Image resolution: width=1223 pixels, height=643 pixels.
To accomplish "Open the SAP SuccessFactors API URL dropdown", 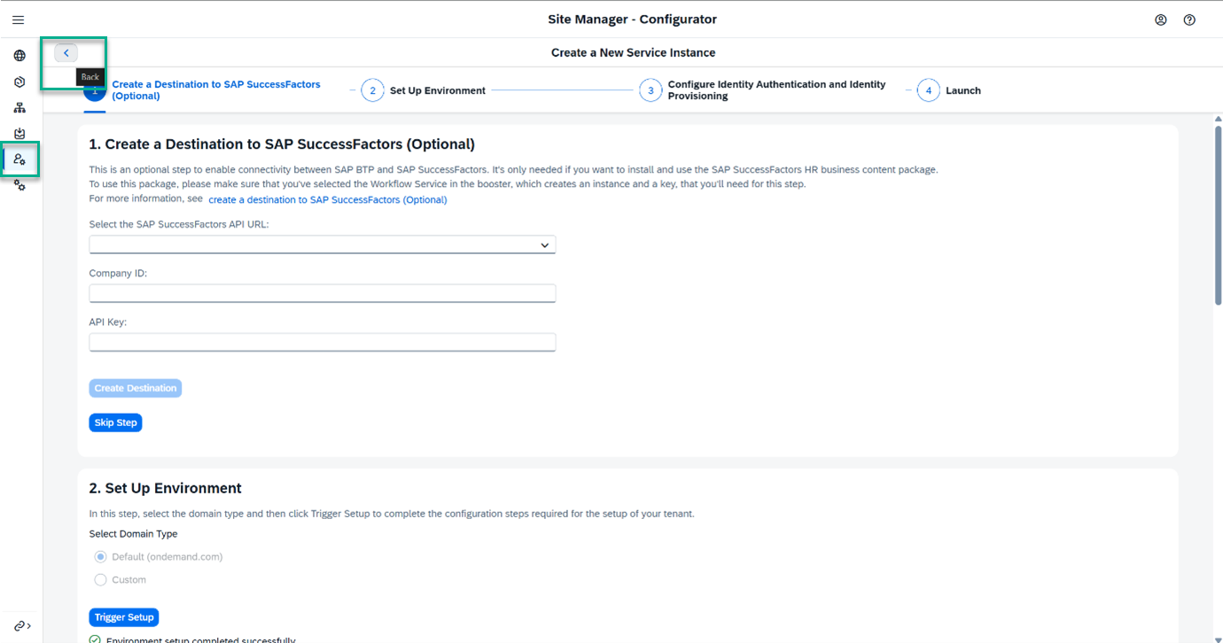I will click(x=323, y=244).
